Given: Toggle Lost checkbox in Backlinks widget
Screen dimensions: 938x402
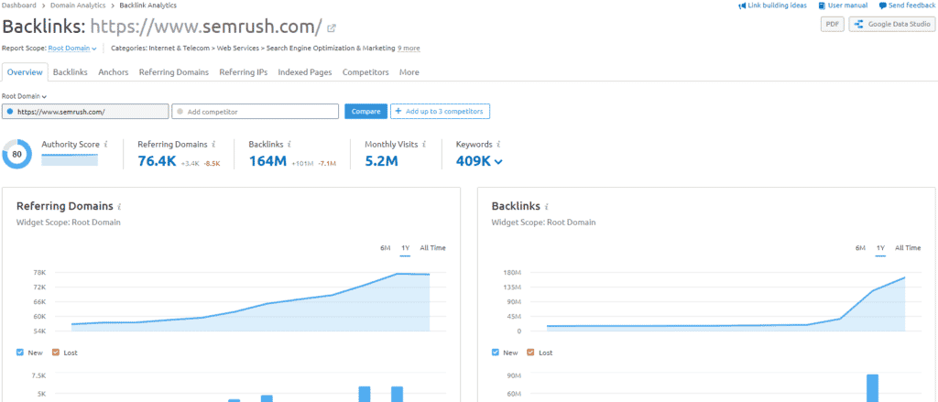Looking at the screenshot, I should (x=530, y=353).
